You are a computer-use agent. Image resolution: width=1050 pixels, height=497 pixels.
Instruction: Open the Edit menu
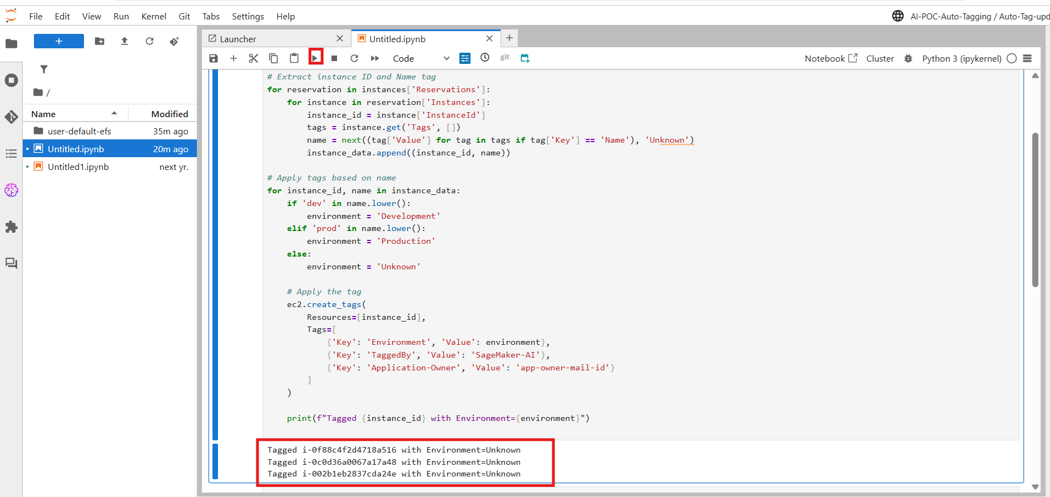pos(62,17)
